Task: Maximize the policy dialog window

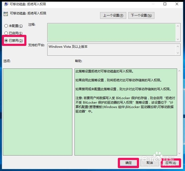Action: click(165, 4)
